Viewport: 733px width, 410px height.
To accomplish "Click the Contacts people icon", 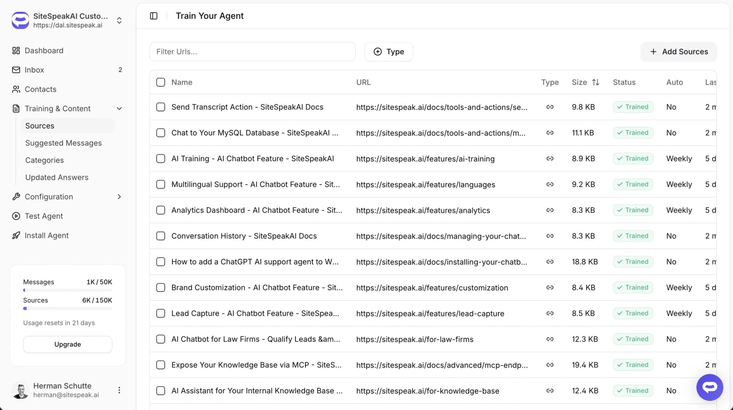I will pos(16,89).
